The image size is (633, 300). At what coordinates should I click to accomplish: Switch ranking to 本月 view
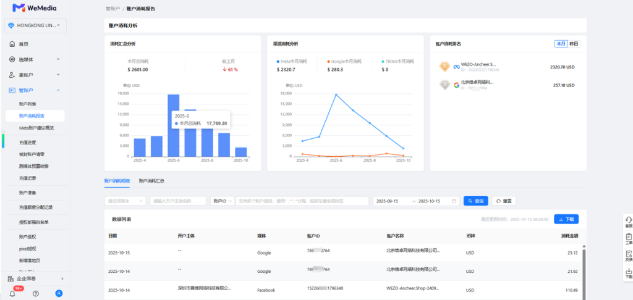[561, 44]
